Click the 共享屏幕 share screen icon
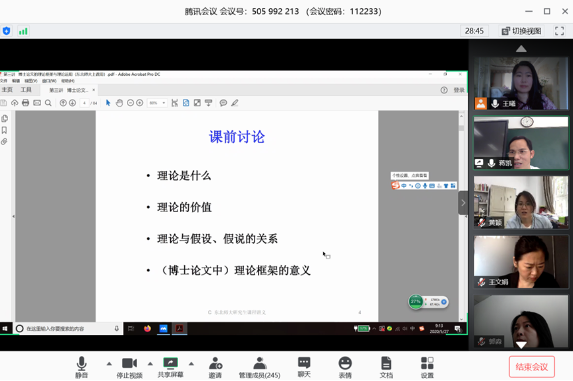The image size is (573, 381). [x=170, y=367]
